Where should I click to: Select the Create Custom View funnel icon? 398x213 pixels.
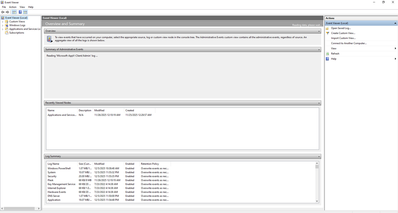[x=327, y=33]
